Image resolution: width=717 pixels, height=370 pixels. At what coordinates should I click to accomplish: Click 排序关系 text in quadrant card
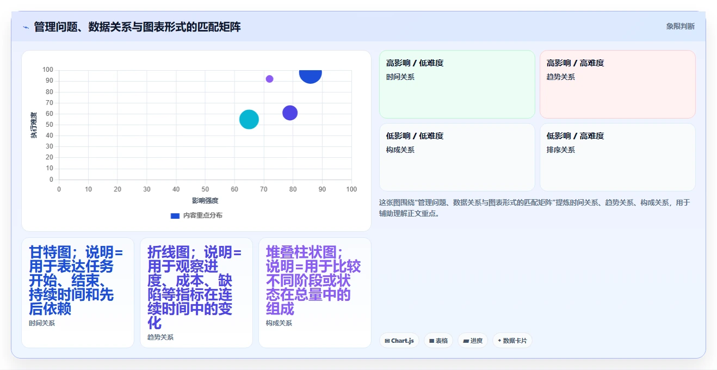tap(561, 150)
